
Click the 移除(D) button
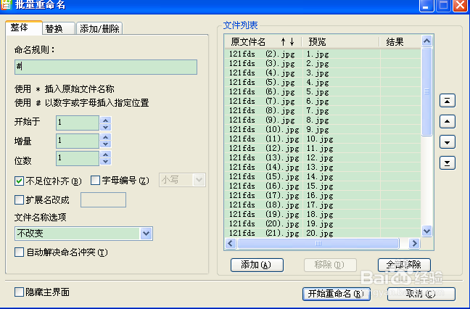pyautogui.click(x=330, y=265)
